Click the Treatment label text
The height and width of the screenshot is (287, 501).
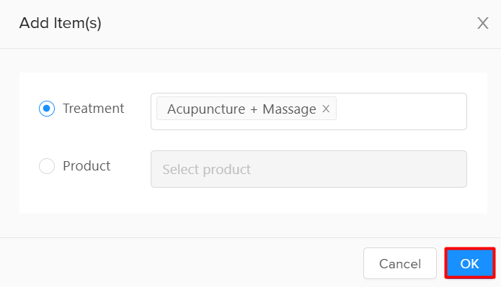[93, 109]
